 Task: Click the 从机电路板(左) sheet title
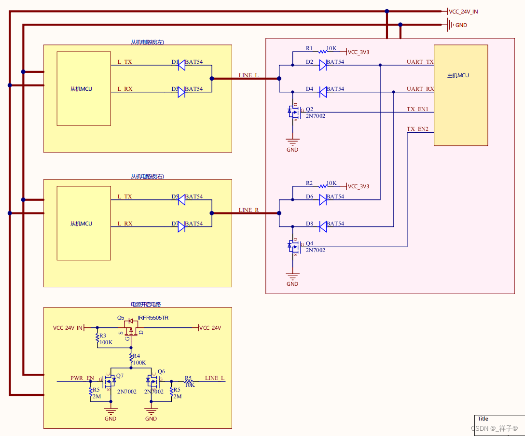(x=147, y=42)
